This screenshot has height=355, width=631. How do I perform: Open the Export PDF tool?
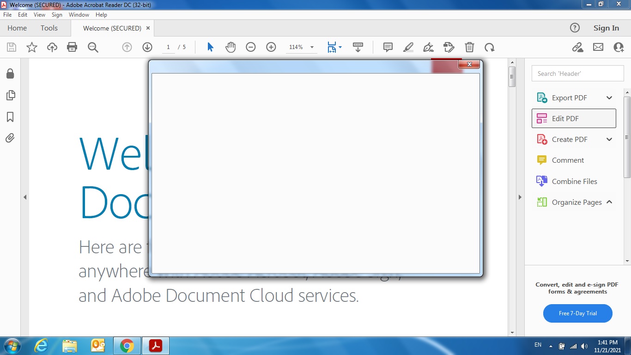pyautogui.click(x=569, y=98)
